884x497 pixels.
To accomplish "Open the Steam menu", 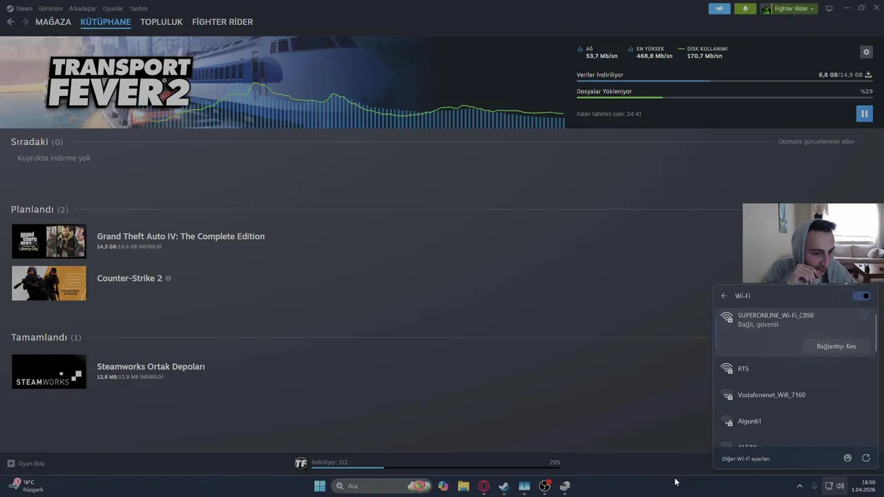I will [20, 8].
